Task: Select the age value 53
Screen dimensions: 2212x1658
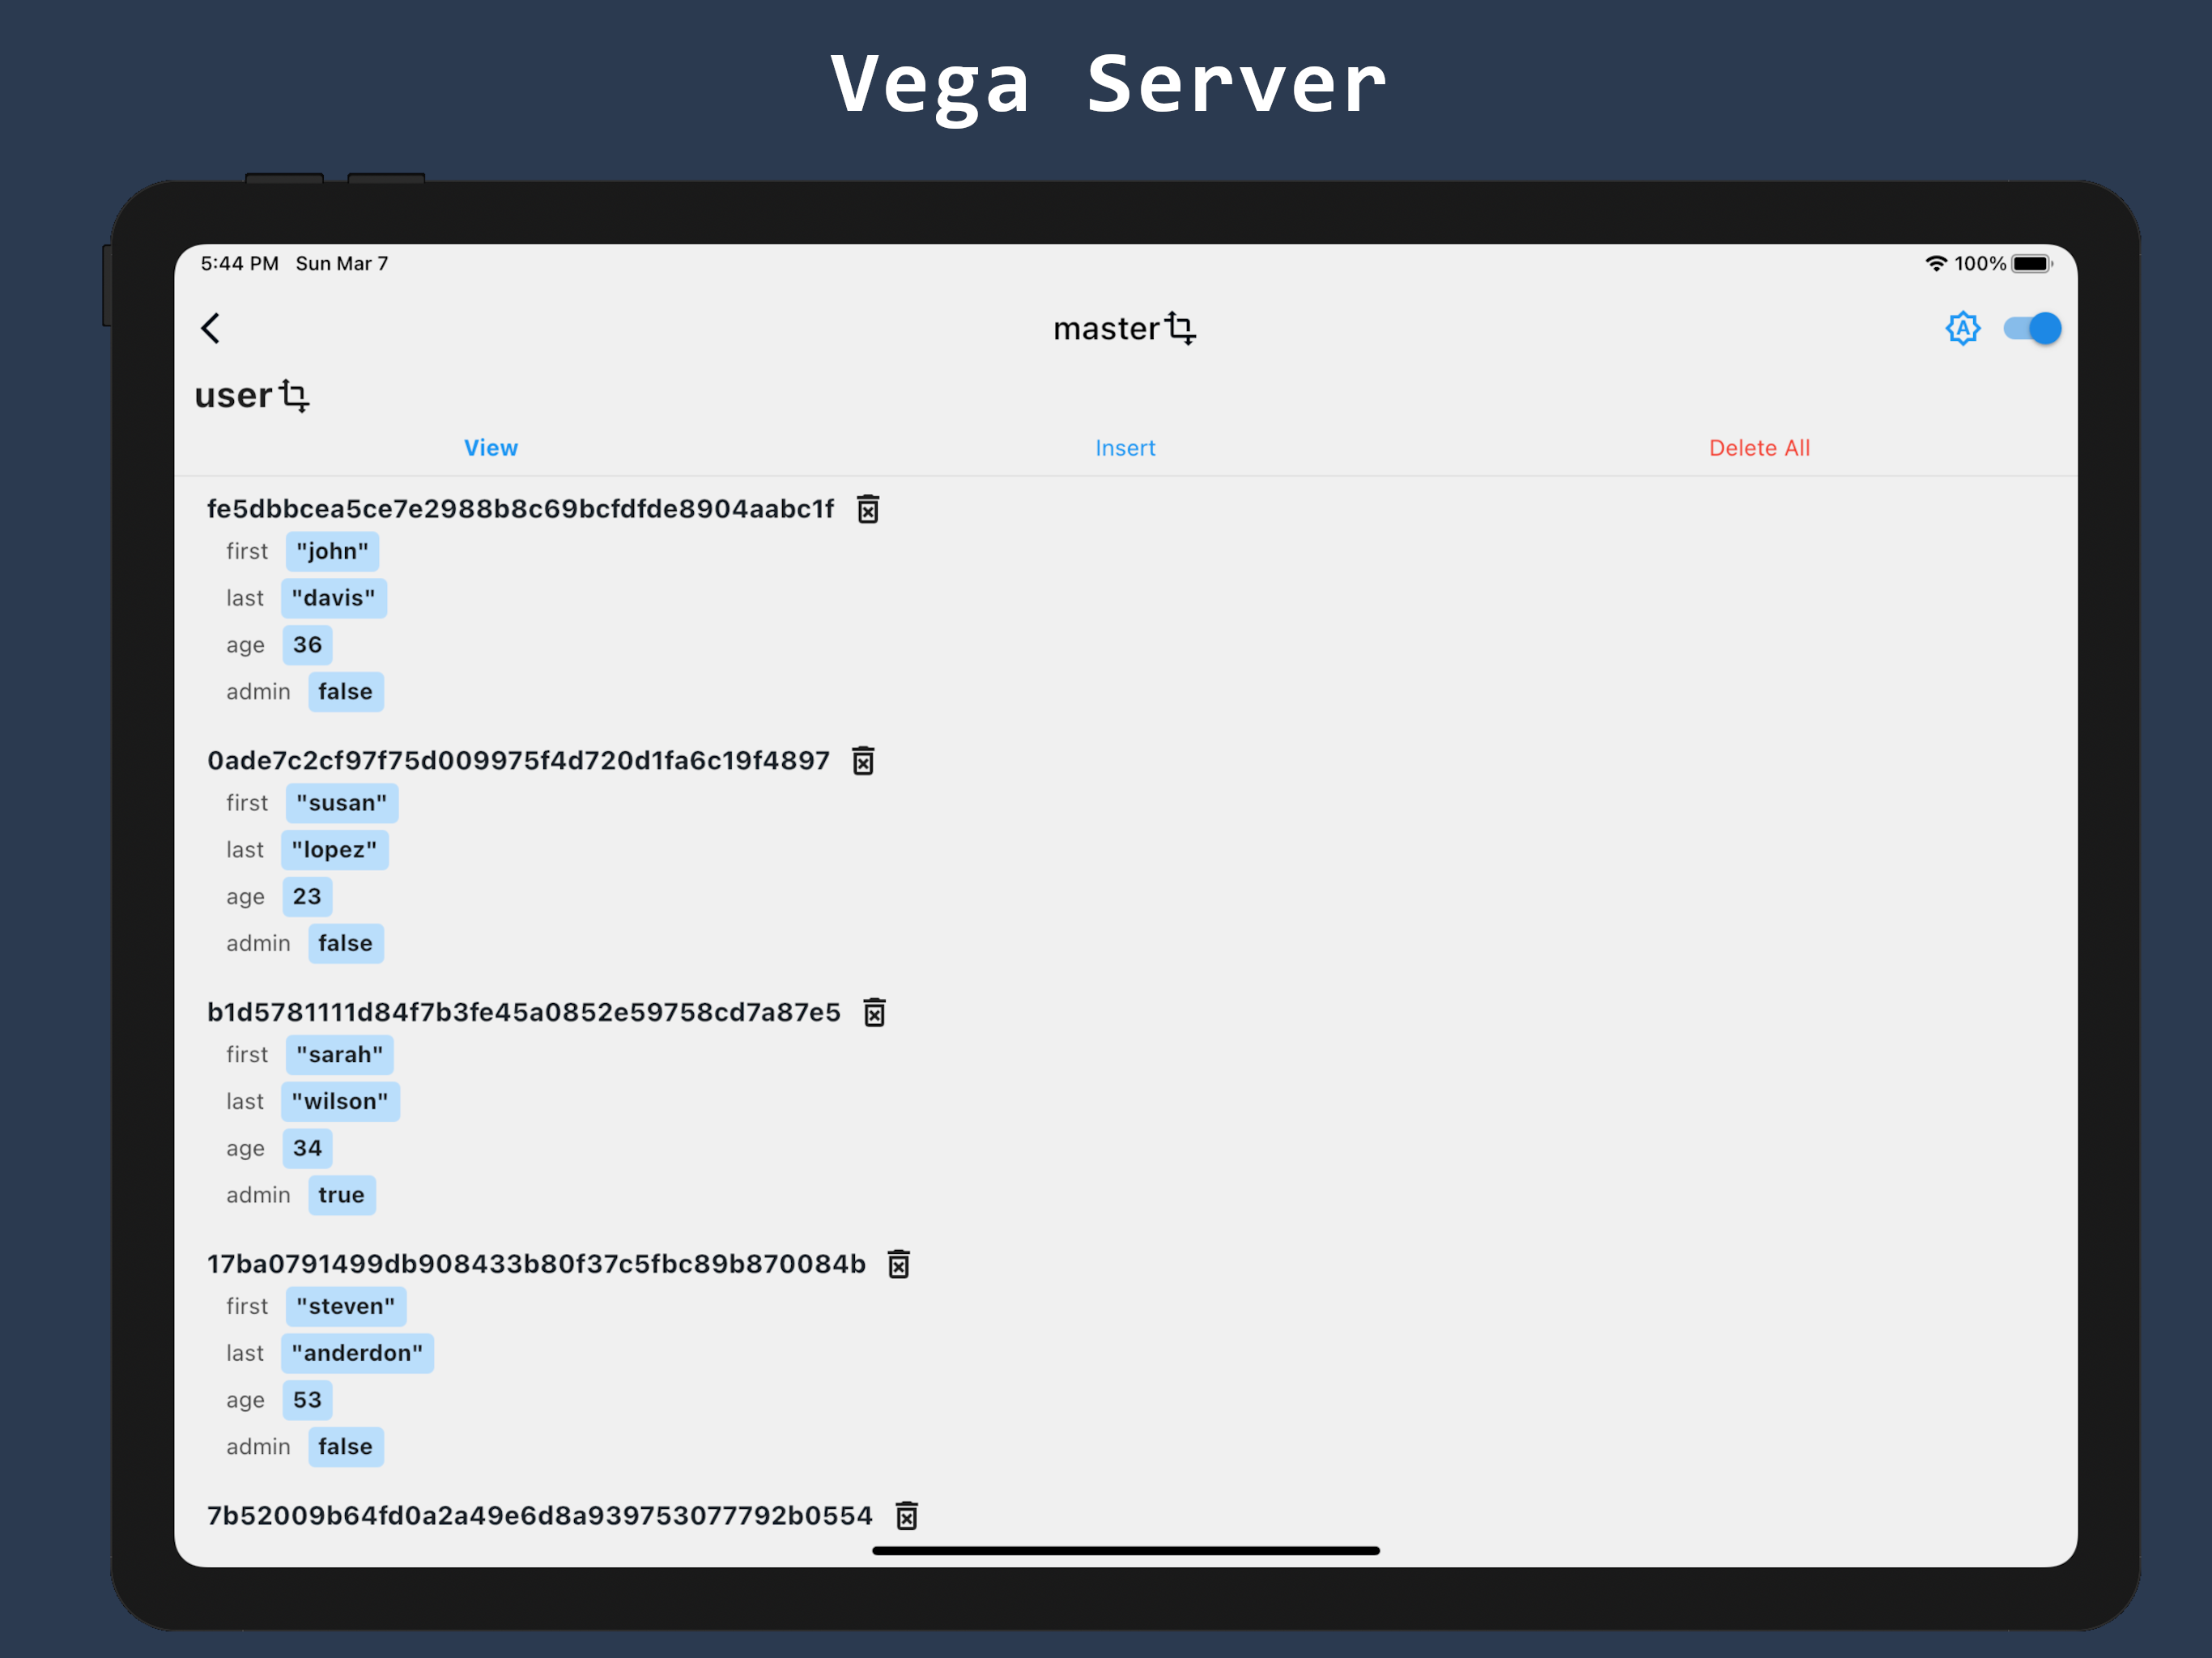Action: tap(307, 1400)
